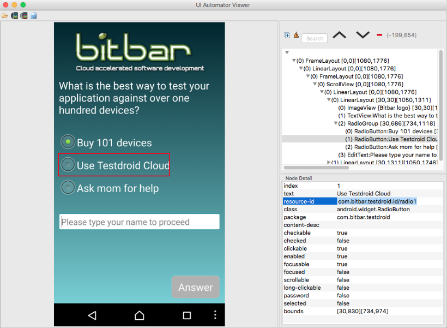Click the Bitbar logo image in the device screenshot
Image resolution: width=447 pixels, height=328 pixels.
(x=140, y=52)
